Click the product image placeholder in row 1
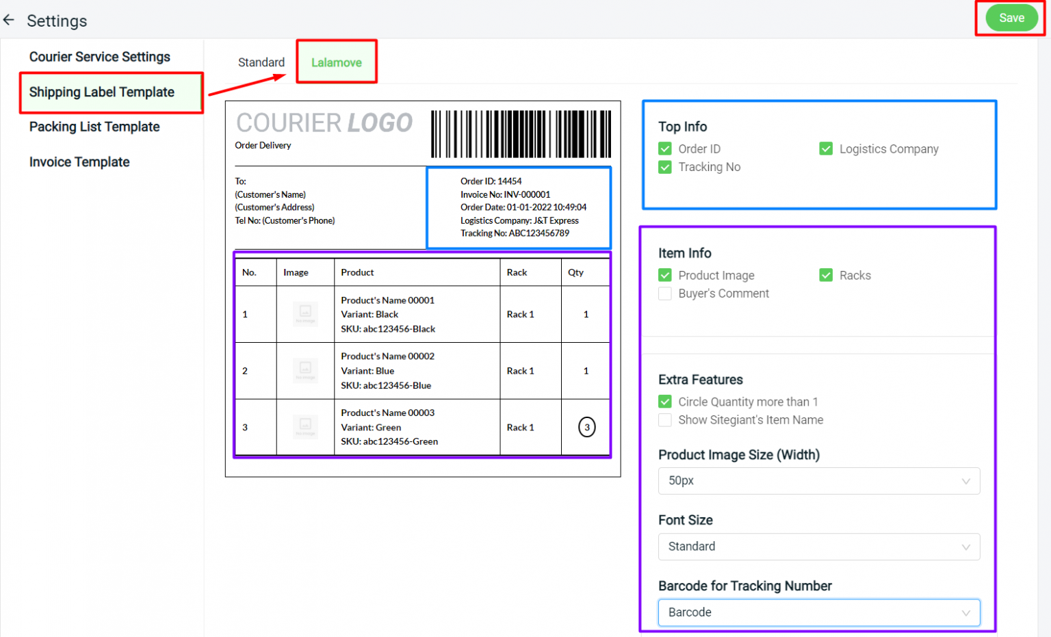1051x637 pixels. point(304,314)
